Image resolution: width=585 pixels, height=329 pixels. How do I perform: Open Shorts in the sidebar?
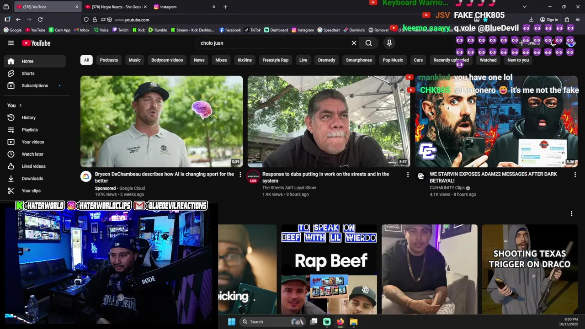point(35,73)
